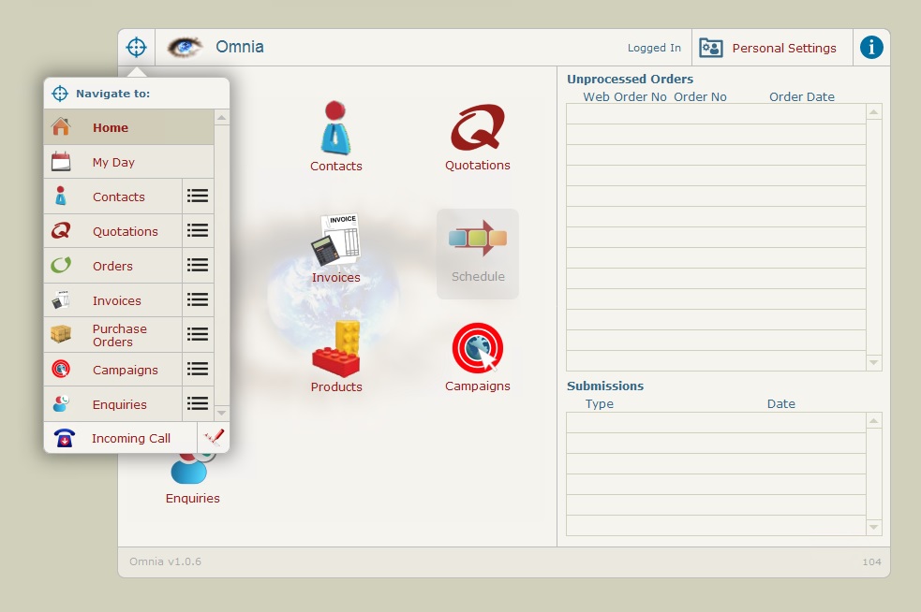The height and width of the screenshot is (612, 921).
Task: Click the Order No column header
Action: pos(700,96)
